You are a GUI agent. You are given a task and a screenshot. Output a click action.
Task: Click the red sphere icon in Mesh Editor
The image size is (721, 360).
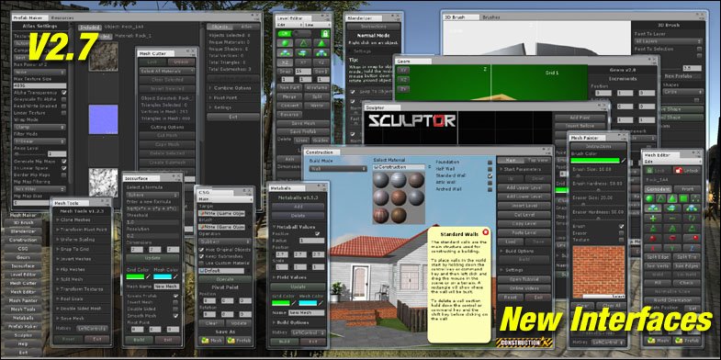tap(652, 238)
